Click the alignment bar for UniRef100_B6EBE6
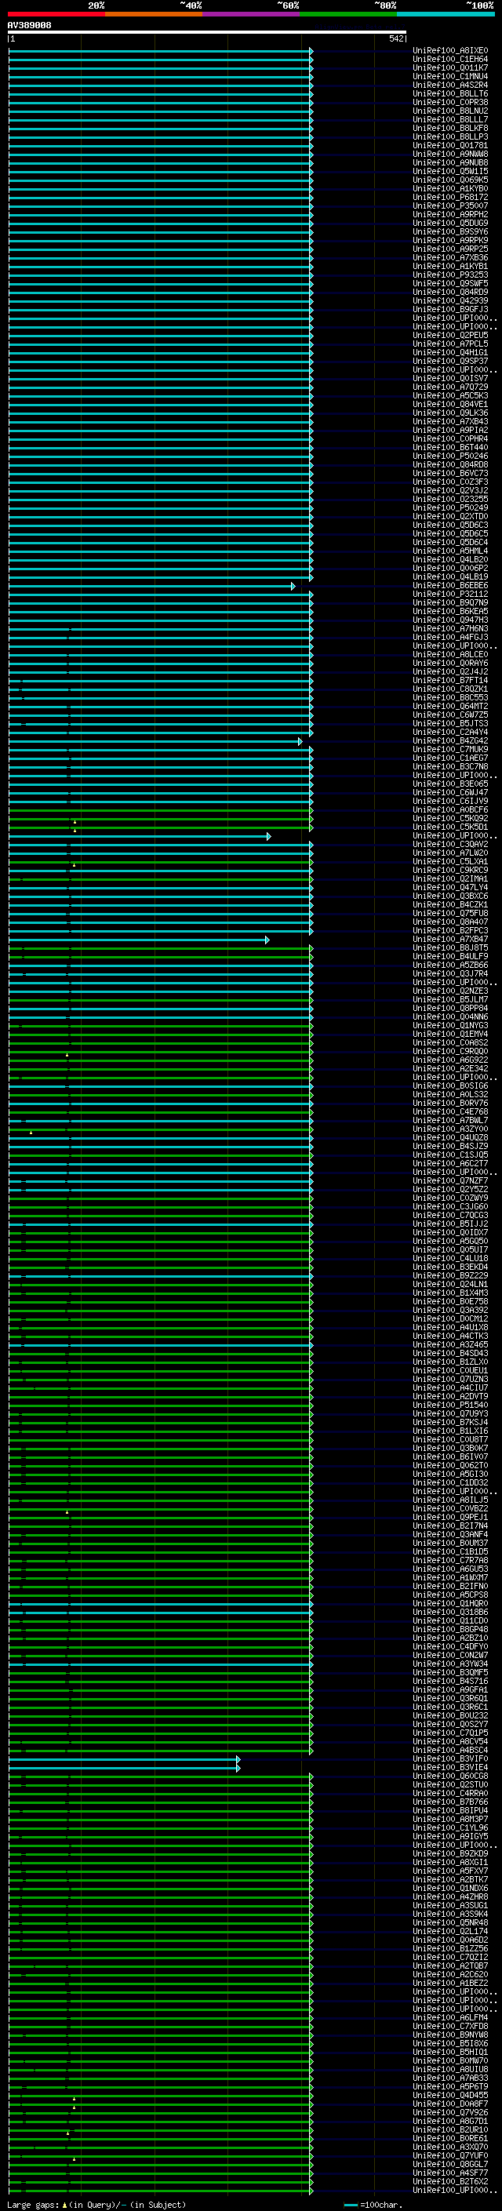This screenshot has height=2211, width=502. click(152, 586)
